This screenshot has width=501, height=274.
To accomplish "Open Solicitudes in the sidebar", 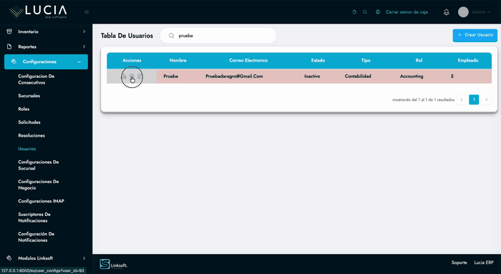I will click(29, 122).
